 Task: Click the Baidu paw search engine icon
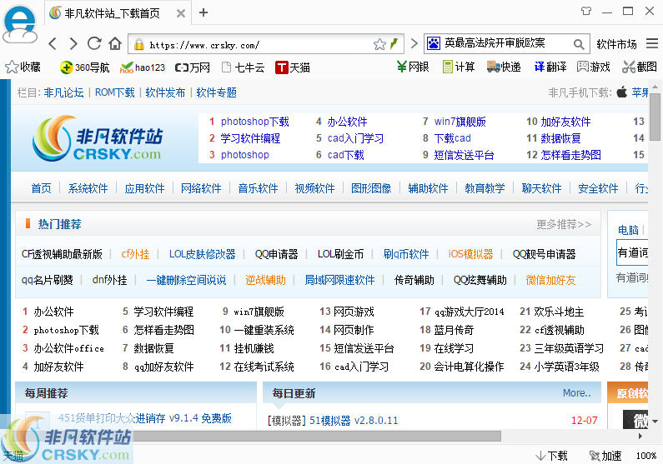point(434,43)
